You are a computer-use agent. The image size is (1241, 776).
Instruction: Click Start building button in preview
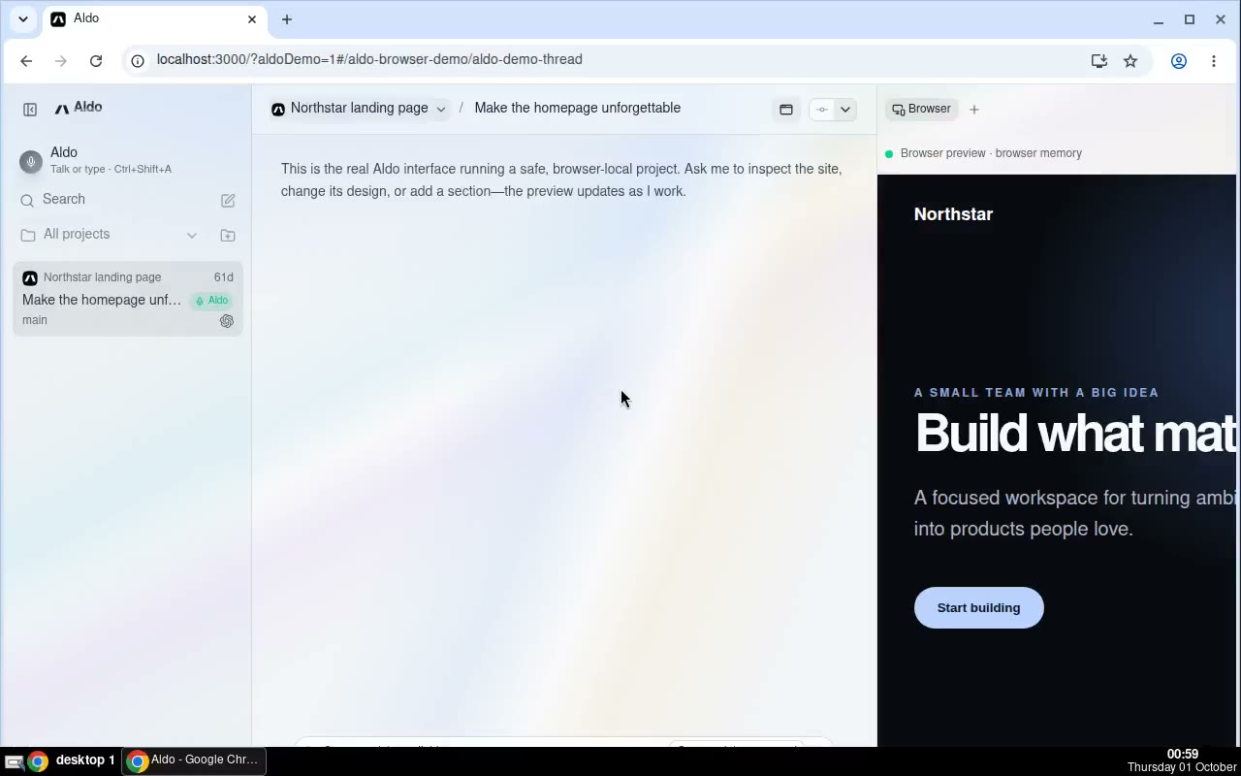(x=978, y=608)
